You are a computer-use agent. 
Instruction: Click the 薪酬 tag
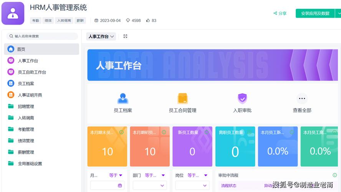(x=80, y=20)
